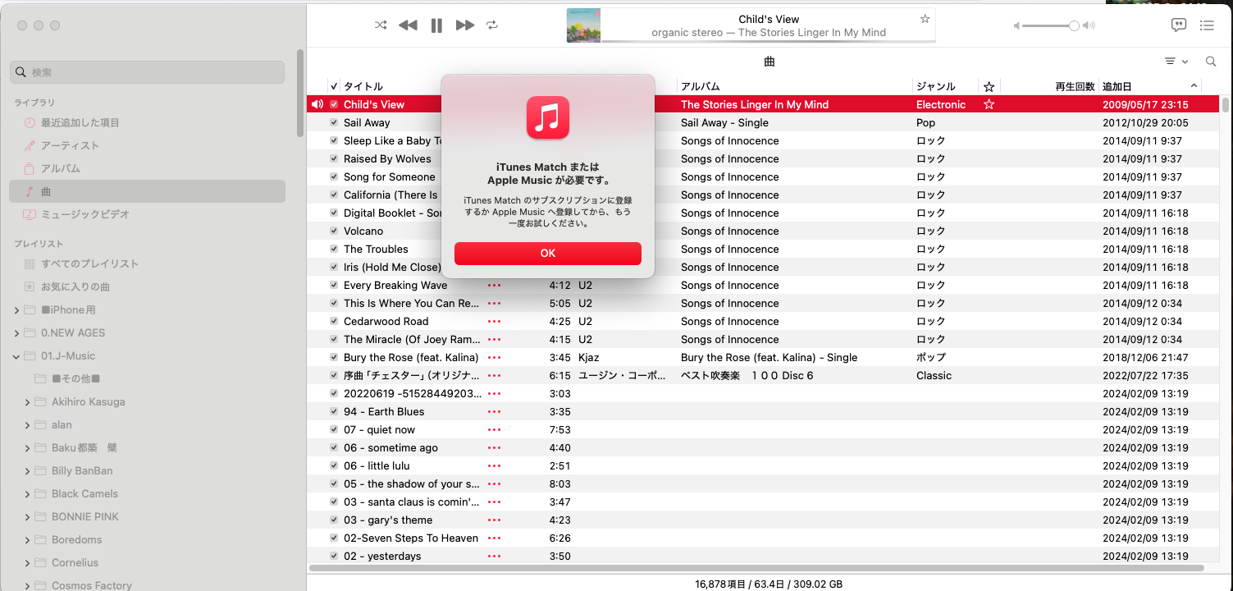Expand the 0.NEW AGES folder
The height and width of the screenshot is (591, 1233).
coord(17,333)
